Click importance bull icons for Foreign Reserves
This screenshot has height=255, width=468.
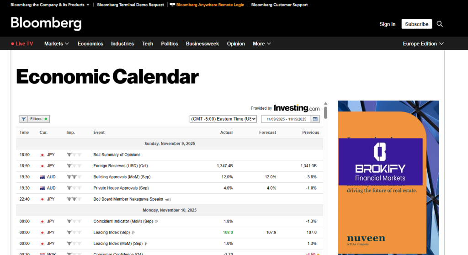click(74, 166)
